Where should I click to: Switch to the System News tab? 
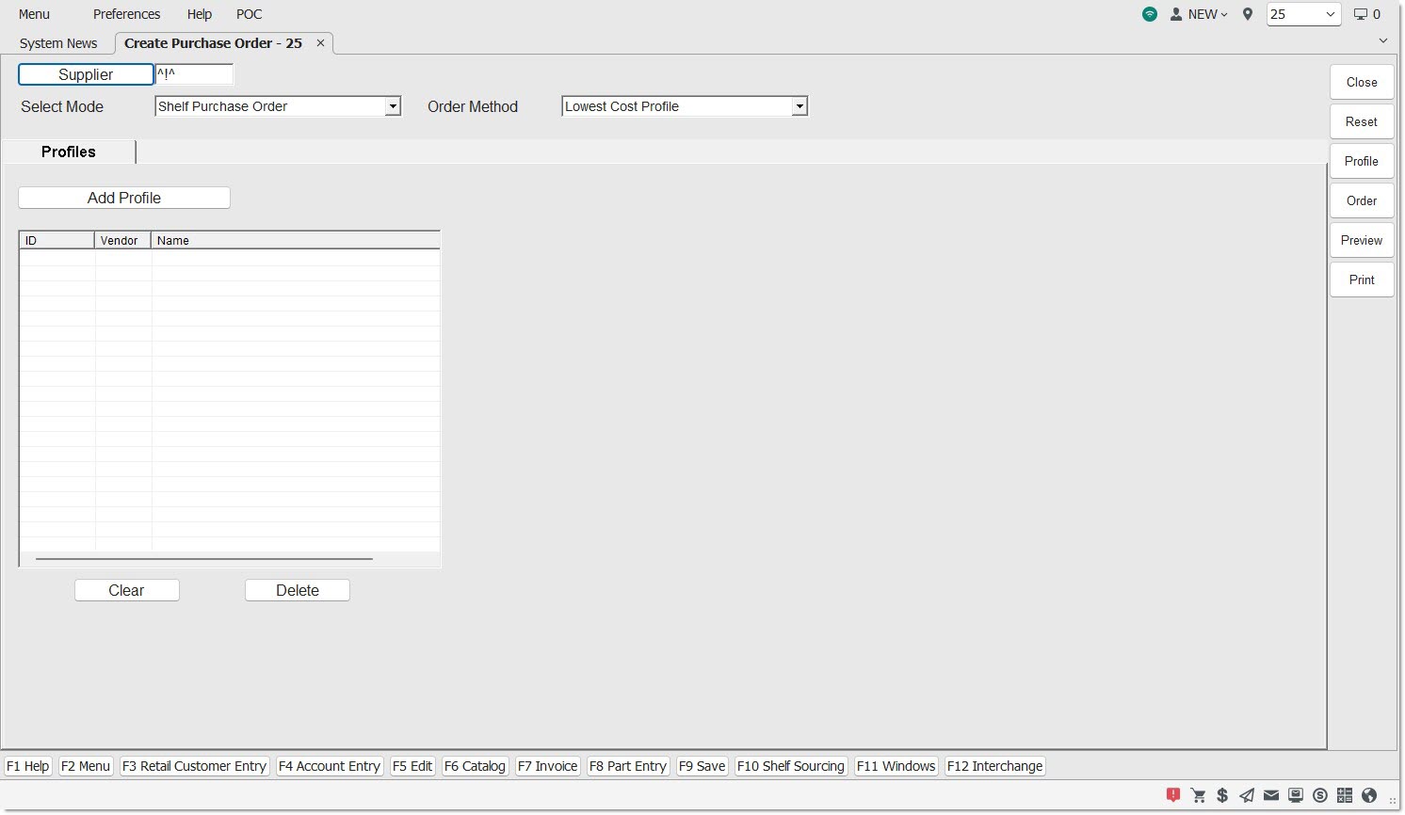[58, 43]
